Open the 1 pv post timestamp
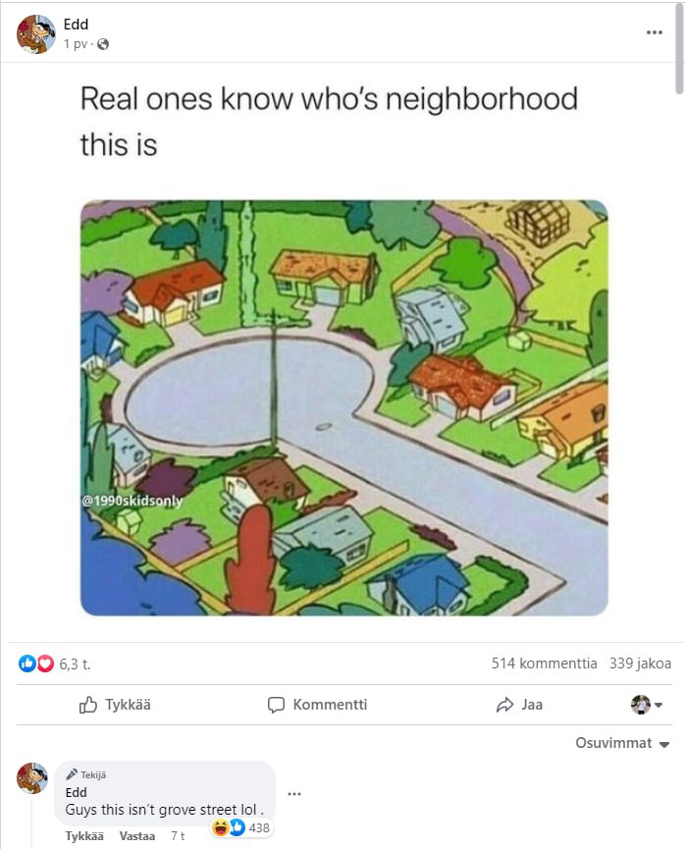This screenshot has width=686, height=849. tap(75, 44)
